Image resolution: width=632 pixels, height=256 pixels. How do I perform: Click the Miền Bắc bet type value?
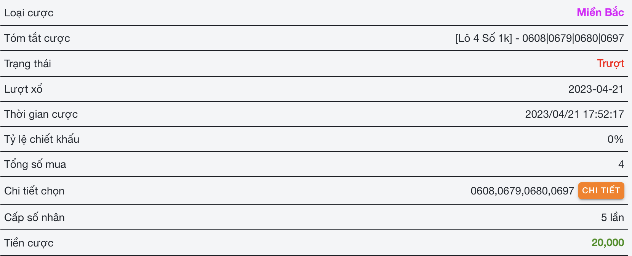click(x=600, y=13)
